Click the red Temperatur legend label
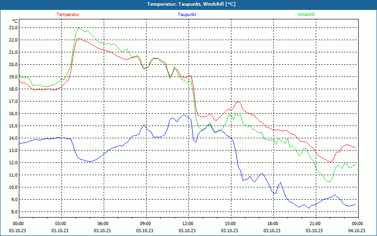The image size is (377, 236). coord(68,15)
